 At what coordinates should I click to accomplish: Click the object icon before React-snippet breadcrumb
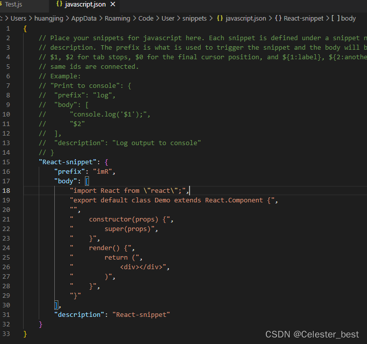[278, 18]
